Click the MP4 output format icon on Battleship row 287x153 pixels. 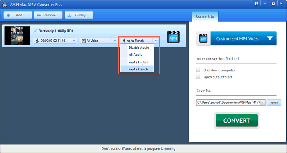coord(173,37)
